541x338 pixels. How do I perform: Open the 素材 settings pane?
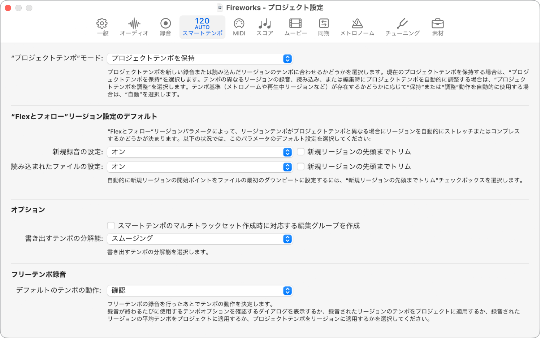(x=438, y=27)
